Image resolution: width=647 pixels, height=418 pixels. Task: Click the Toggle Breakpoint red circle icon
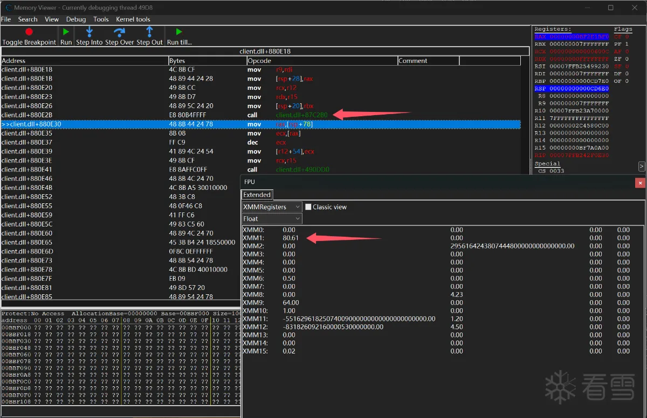pos(29,32)
